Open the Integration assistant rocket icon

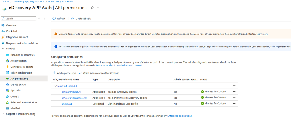click(3, 37)
